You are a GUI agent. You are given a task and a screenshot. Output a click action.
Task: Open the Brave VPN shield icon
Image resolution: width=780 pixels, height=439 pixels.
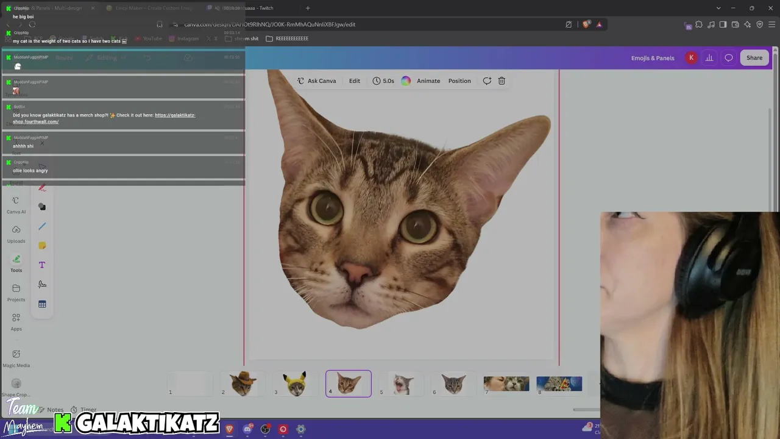[x=759, y=24]
